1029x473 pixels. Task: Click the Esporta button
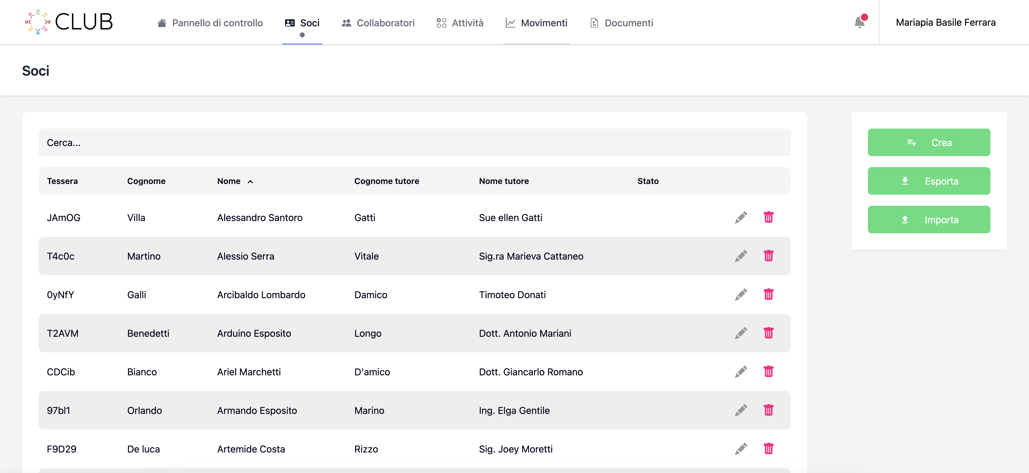coord(929,181)
